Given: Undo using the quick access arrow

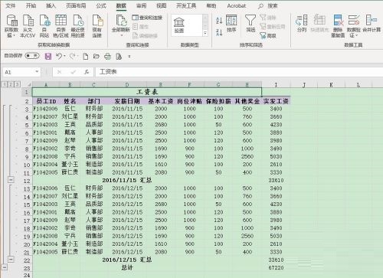Looking at the screenshot, I should 59,56.
